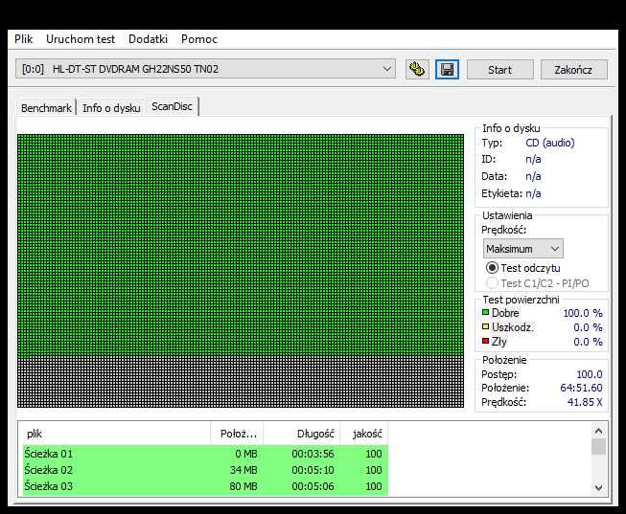
Task: Click the Długość column header
Action: coord(301,434)
